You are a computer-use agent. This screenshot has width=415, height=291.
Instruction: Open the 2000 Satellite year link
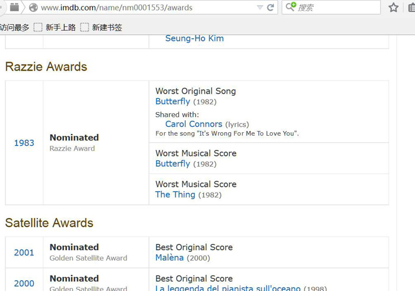[x=24, y=284]
